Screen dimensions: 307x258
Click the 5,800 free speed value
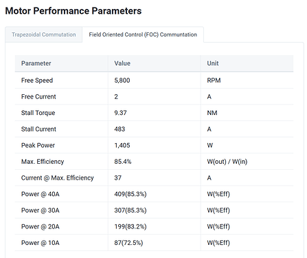(x=122, y=80)
